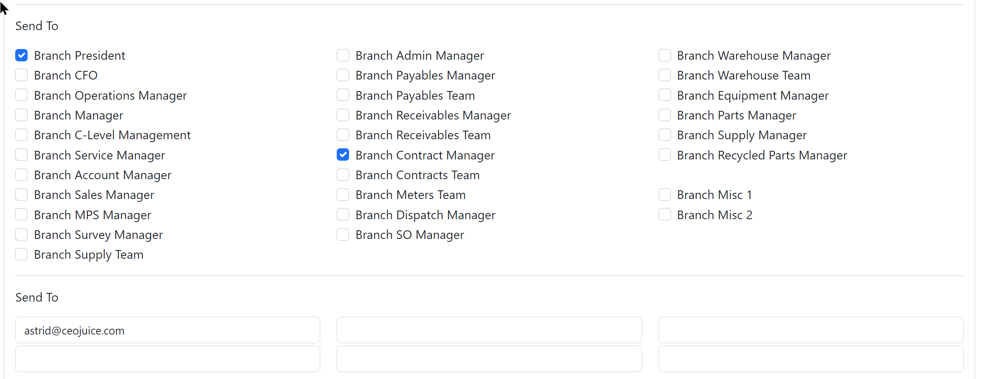Screen dimensions: 983x379
Task: Enable Branch Operations Manager recipient
Action: tap(21, 95)
